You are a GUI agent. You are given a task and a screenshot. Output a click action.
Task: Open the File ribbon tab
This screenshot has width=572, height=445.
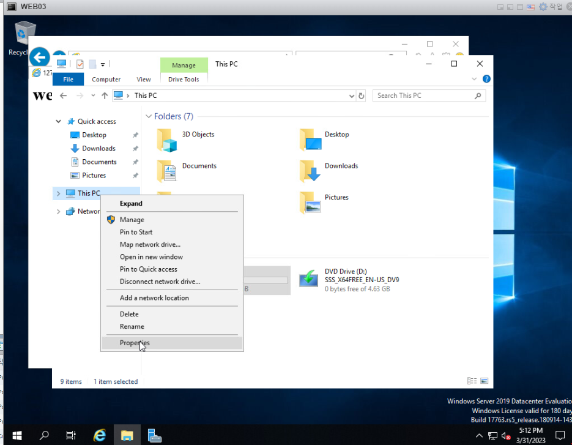click(69, 79)
